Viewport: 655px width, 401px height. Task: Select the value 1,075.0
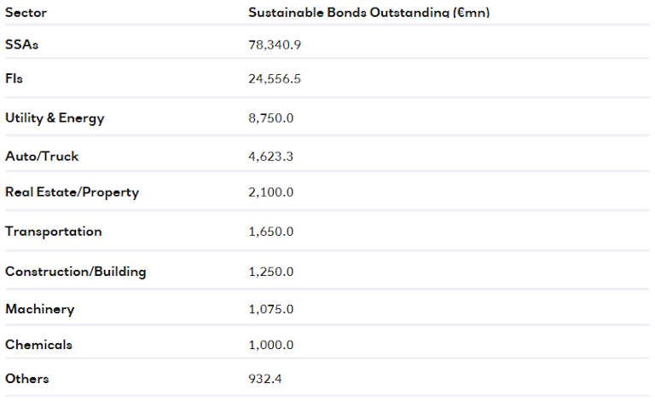271,309
